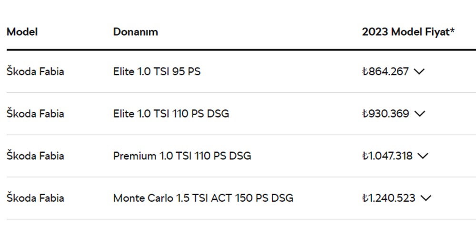The width and height of the screenshot is (476, 236).
Task: Click Škoda Fabia in the Premium row
Action: click(x=35, y=156)
